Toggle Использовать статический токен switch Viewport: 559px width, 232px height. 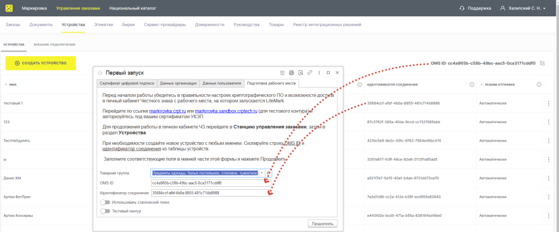105,202
